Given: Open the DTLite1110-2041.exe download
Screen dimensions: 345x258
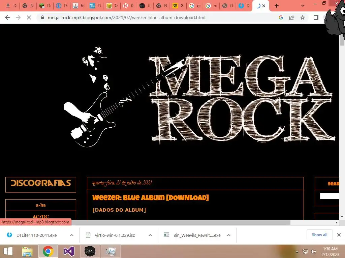Looking at the screenshot, I should pyautogui.click(x=36, y=235).
